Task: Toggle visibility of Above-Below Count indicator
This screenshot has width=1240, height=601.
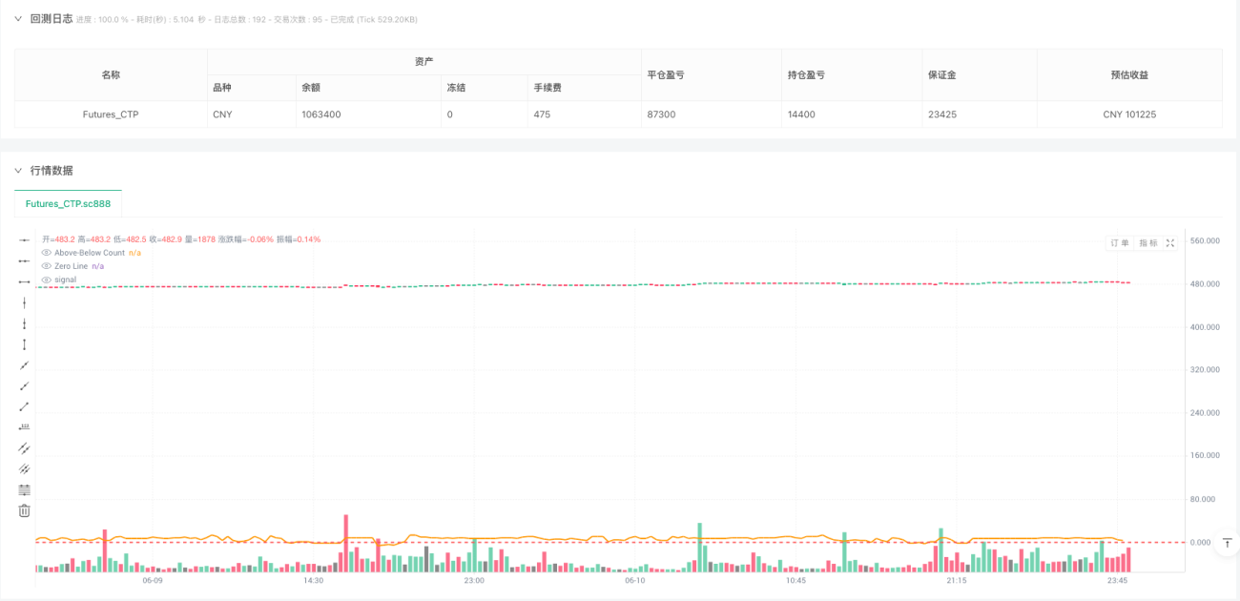Action: (x=44, y=252)
